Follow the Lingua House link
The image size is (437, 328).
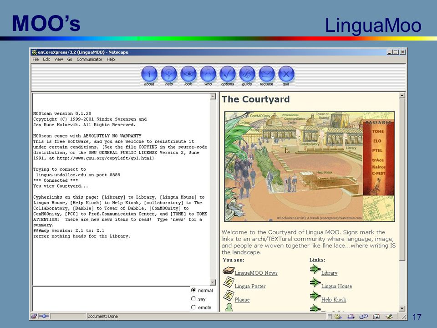pos(337,286)
